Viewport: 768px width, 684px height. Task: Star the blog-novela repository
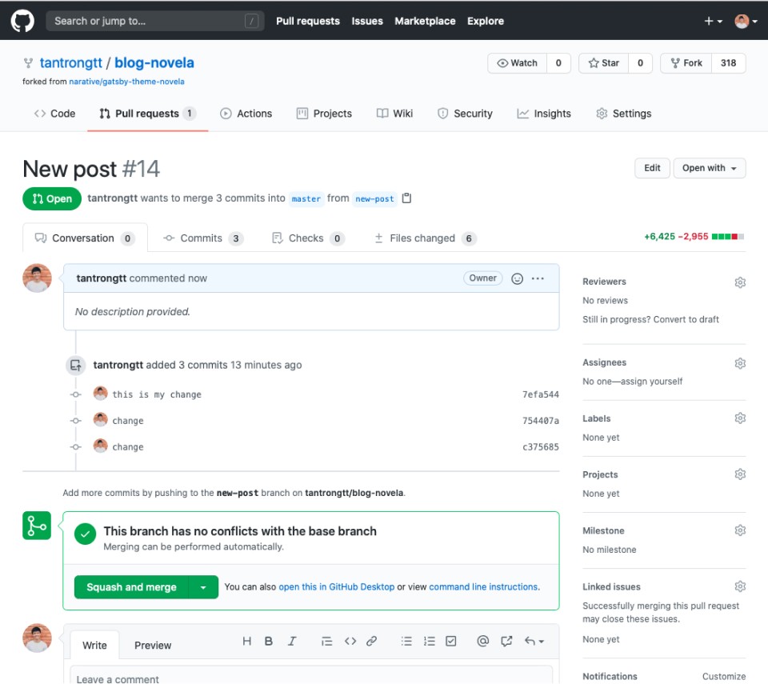603,63
